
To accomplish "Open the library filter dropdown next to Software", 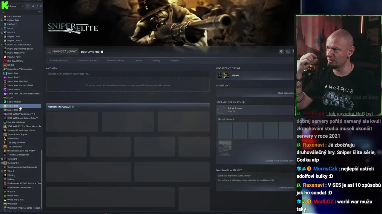I will click(22, 6).
